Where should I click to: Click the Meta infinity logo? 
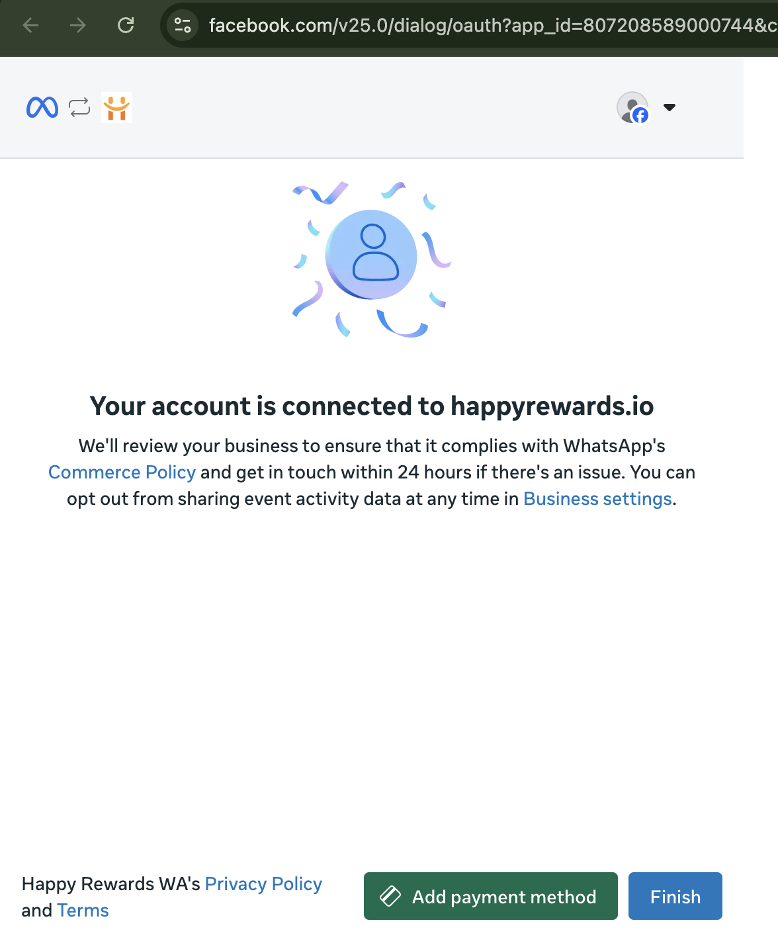pos(42,107)
